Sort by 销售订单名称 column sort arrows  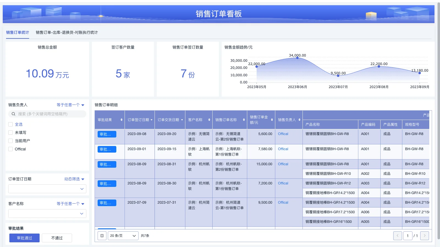(244, 120)
